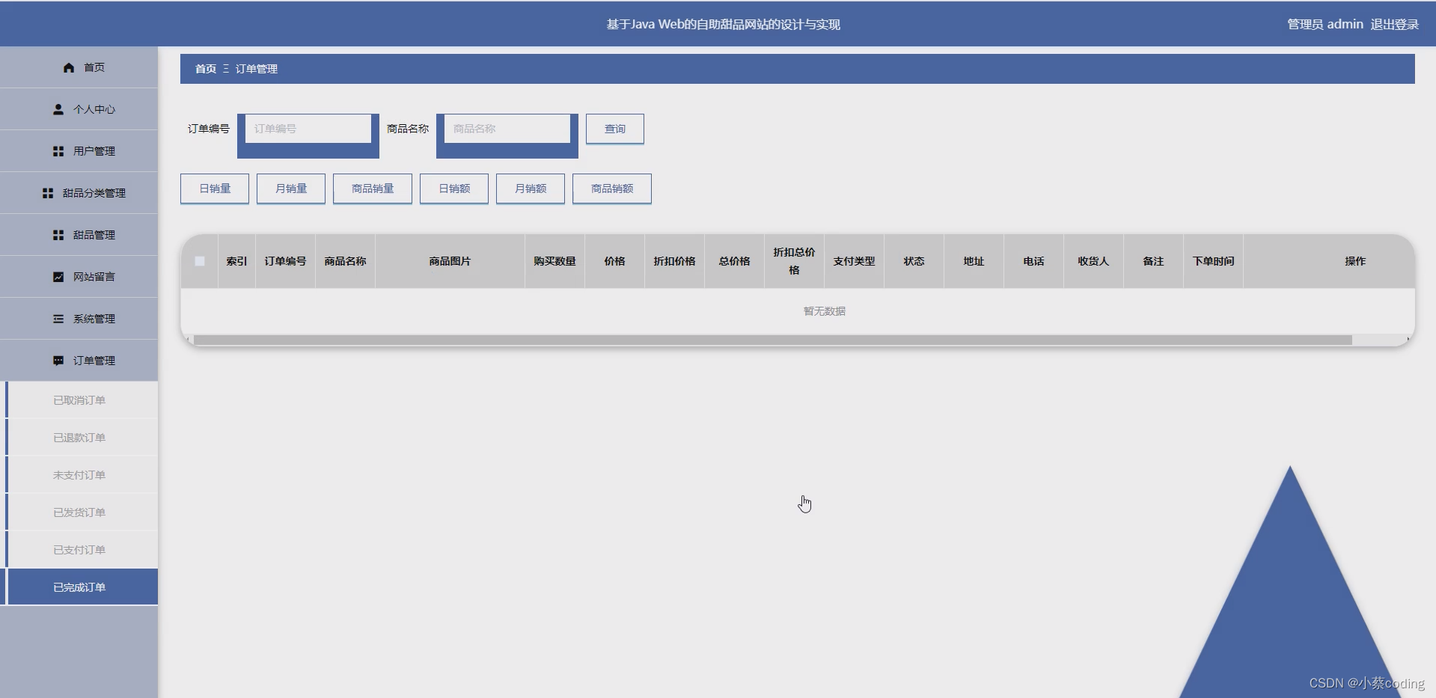Click the grid icon beside 甜品管理
Viewport: 1436px width, 698px height.
coord(58,235)
